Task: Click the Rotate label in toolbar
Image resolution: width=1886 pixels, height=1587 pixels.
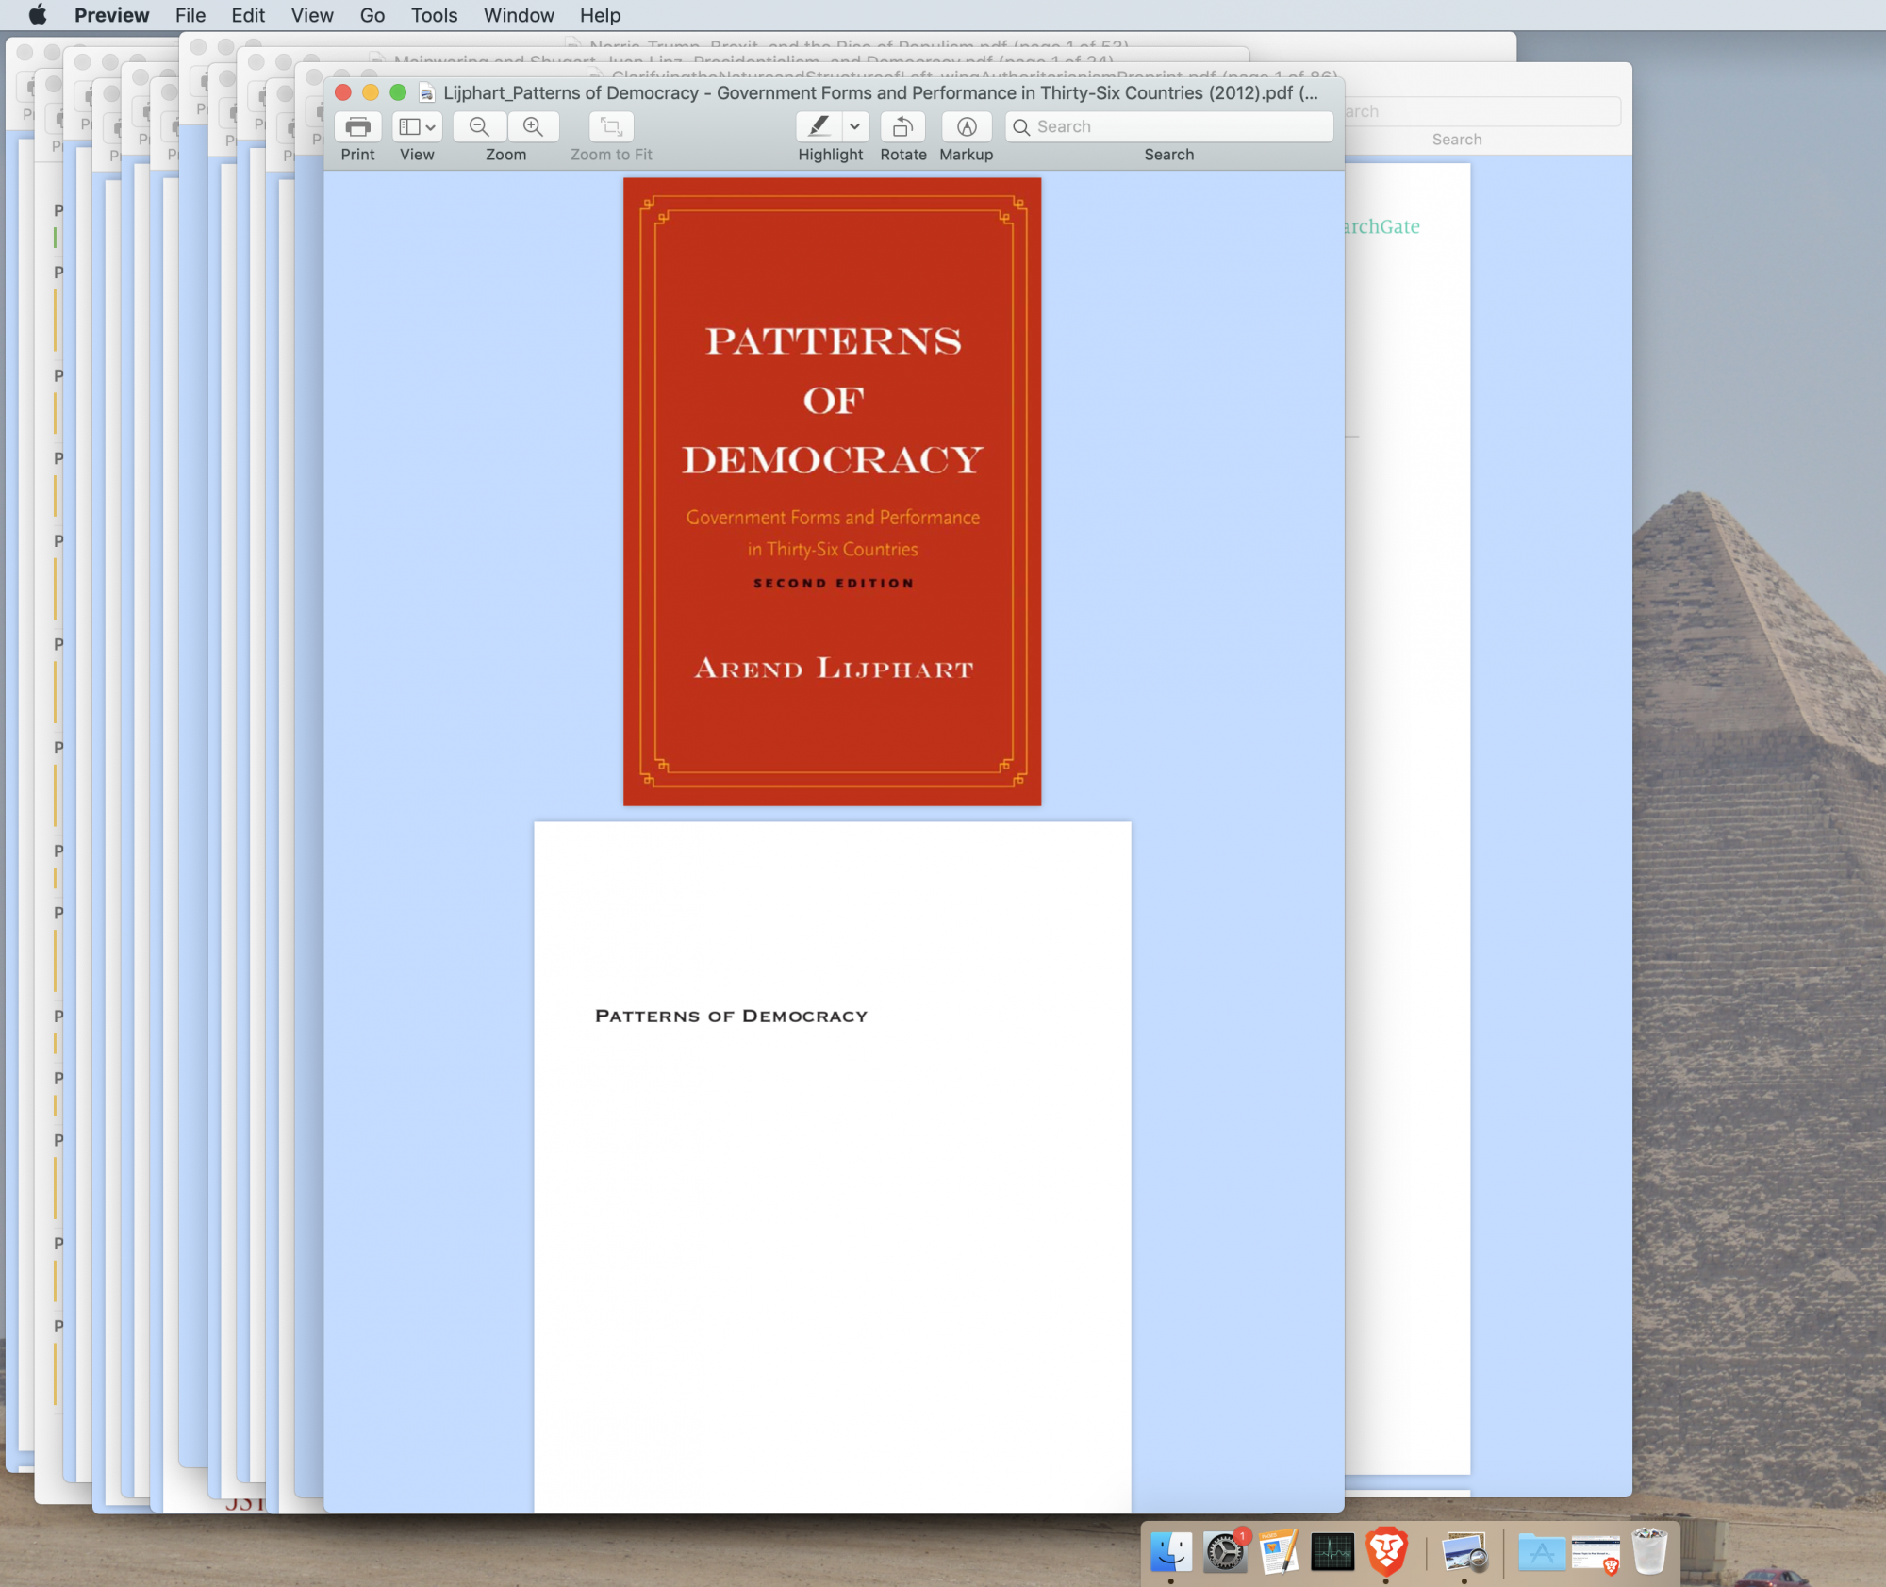Action: pyautogui.click(x=903, y=155)
